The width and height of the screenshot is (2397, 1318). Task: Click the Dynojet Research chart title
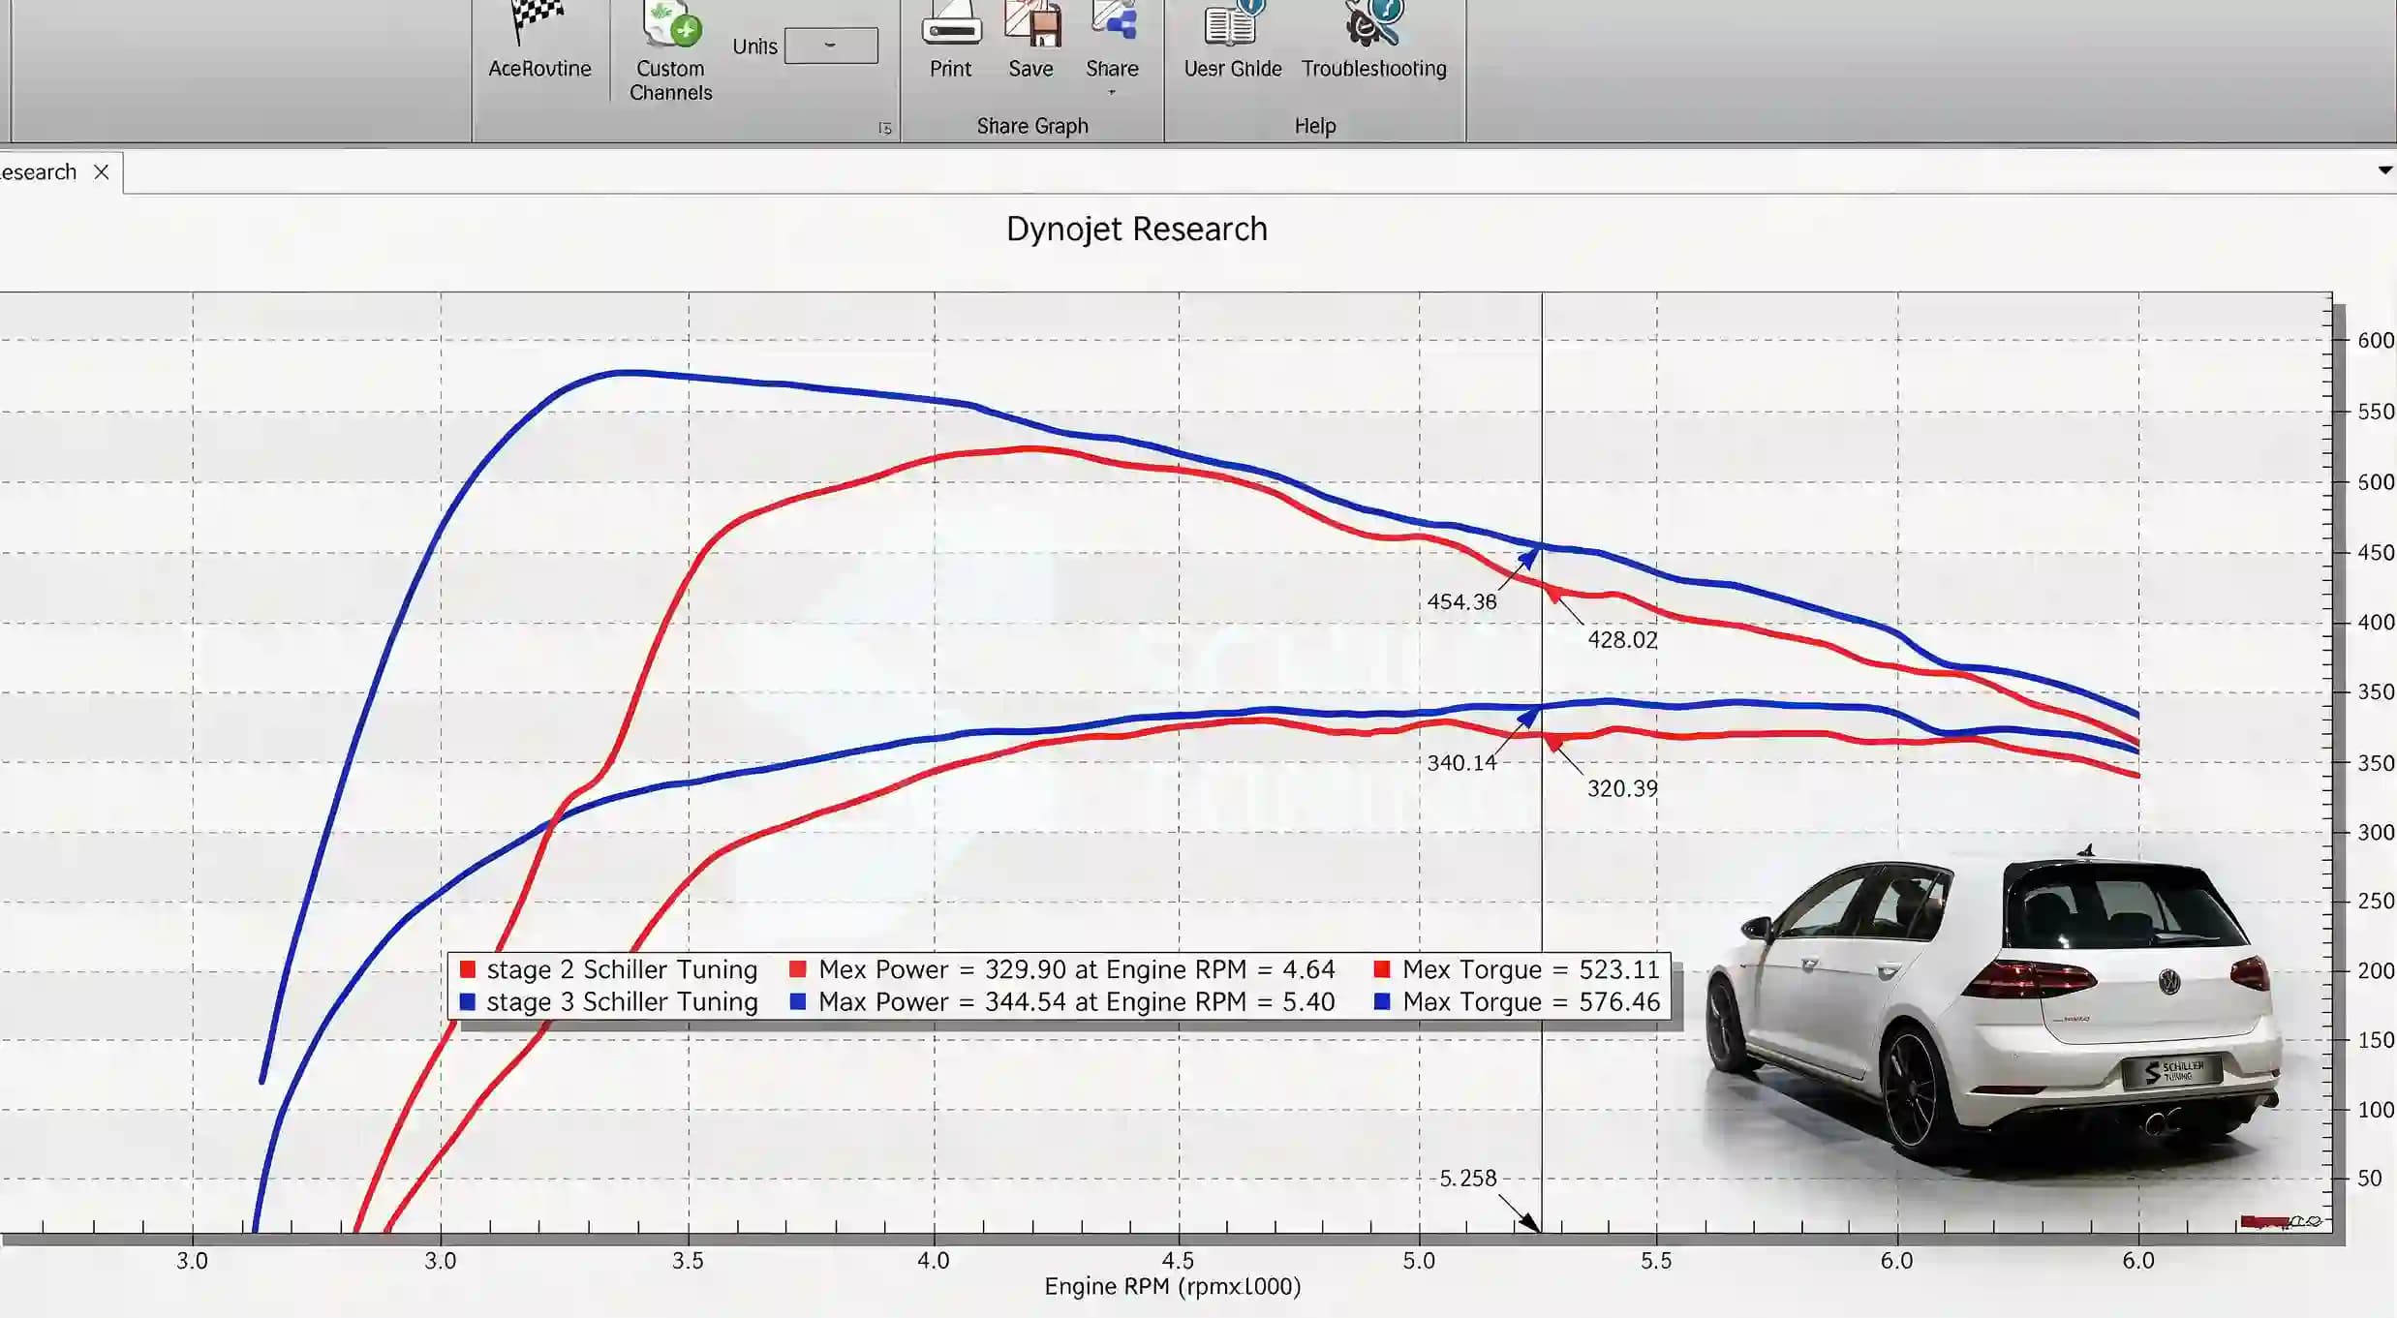click(1136, 230)
